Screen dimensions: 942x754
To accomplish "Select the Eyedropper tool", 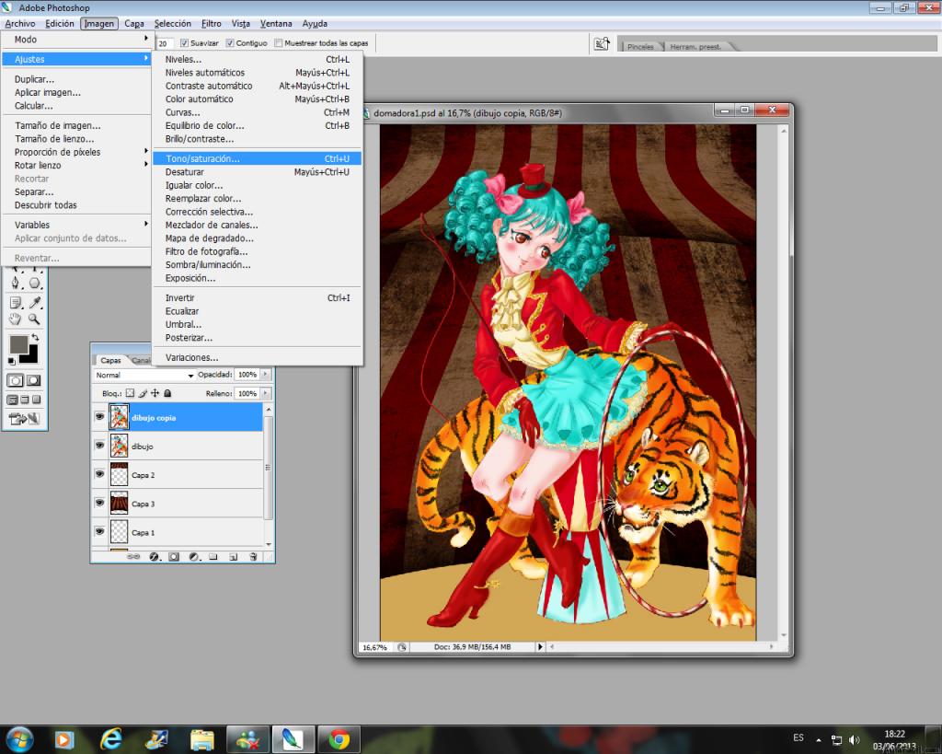I will tap(35, 303).
